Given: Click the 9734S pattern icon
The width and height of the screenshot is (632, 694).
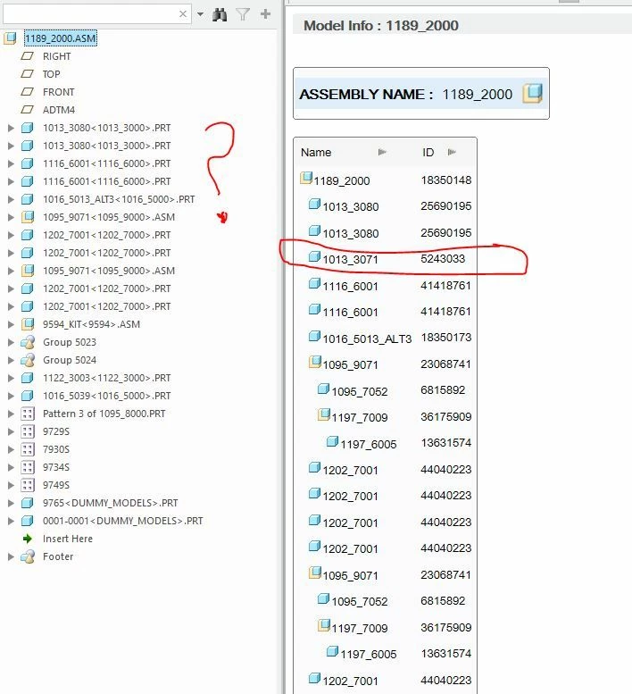Looking at the screenshot, I should click(28, 467).
